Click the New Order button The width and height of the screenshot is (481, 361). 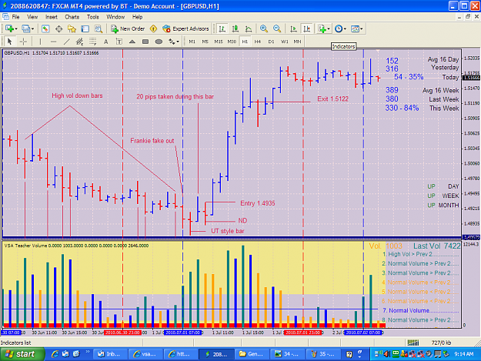tap(128, 28)
